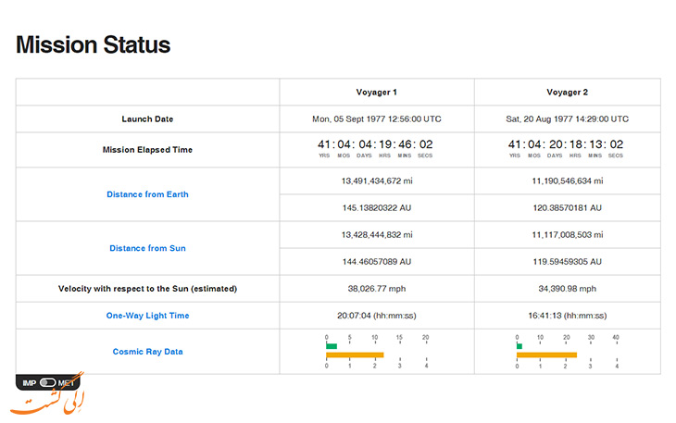
Task: Click the velocity 38,026.77 mph
Action: click(377, 289)
